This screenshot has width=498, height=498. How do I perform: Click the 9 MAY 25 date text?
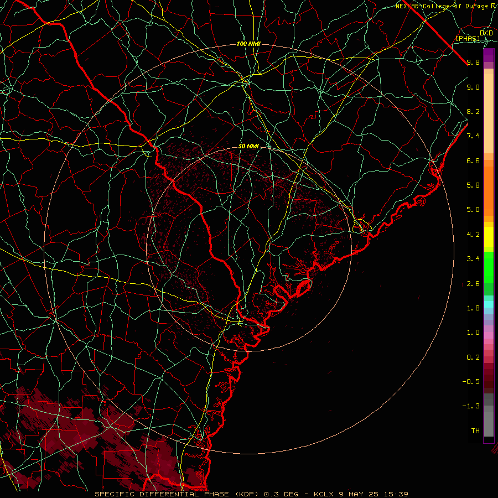[x=359, y=494]
